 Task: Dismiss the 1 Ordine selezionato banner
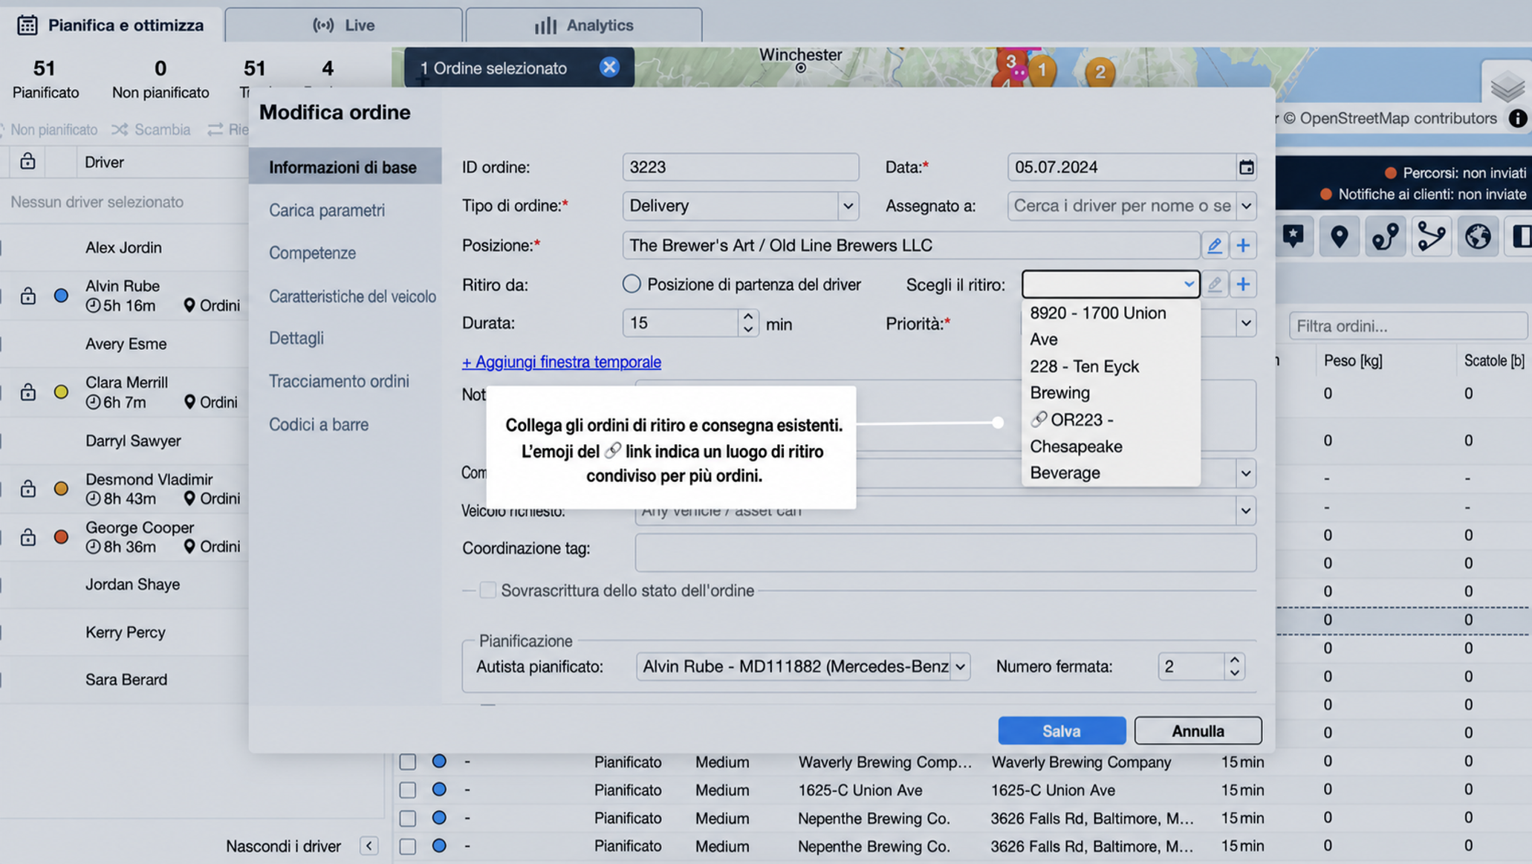(x=609, y=68)
